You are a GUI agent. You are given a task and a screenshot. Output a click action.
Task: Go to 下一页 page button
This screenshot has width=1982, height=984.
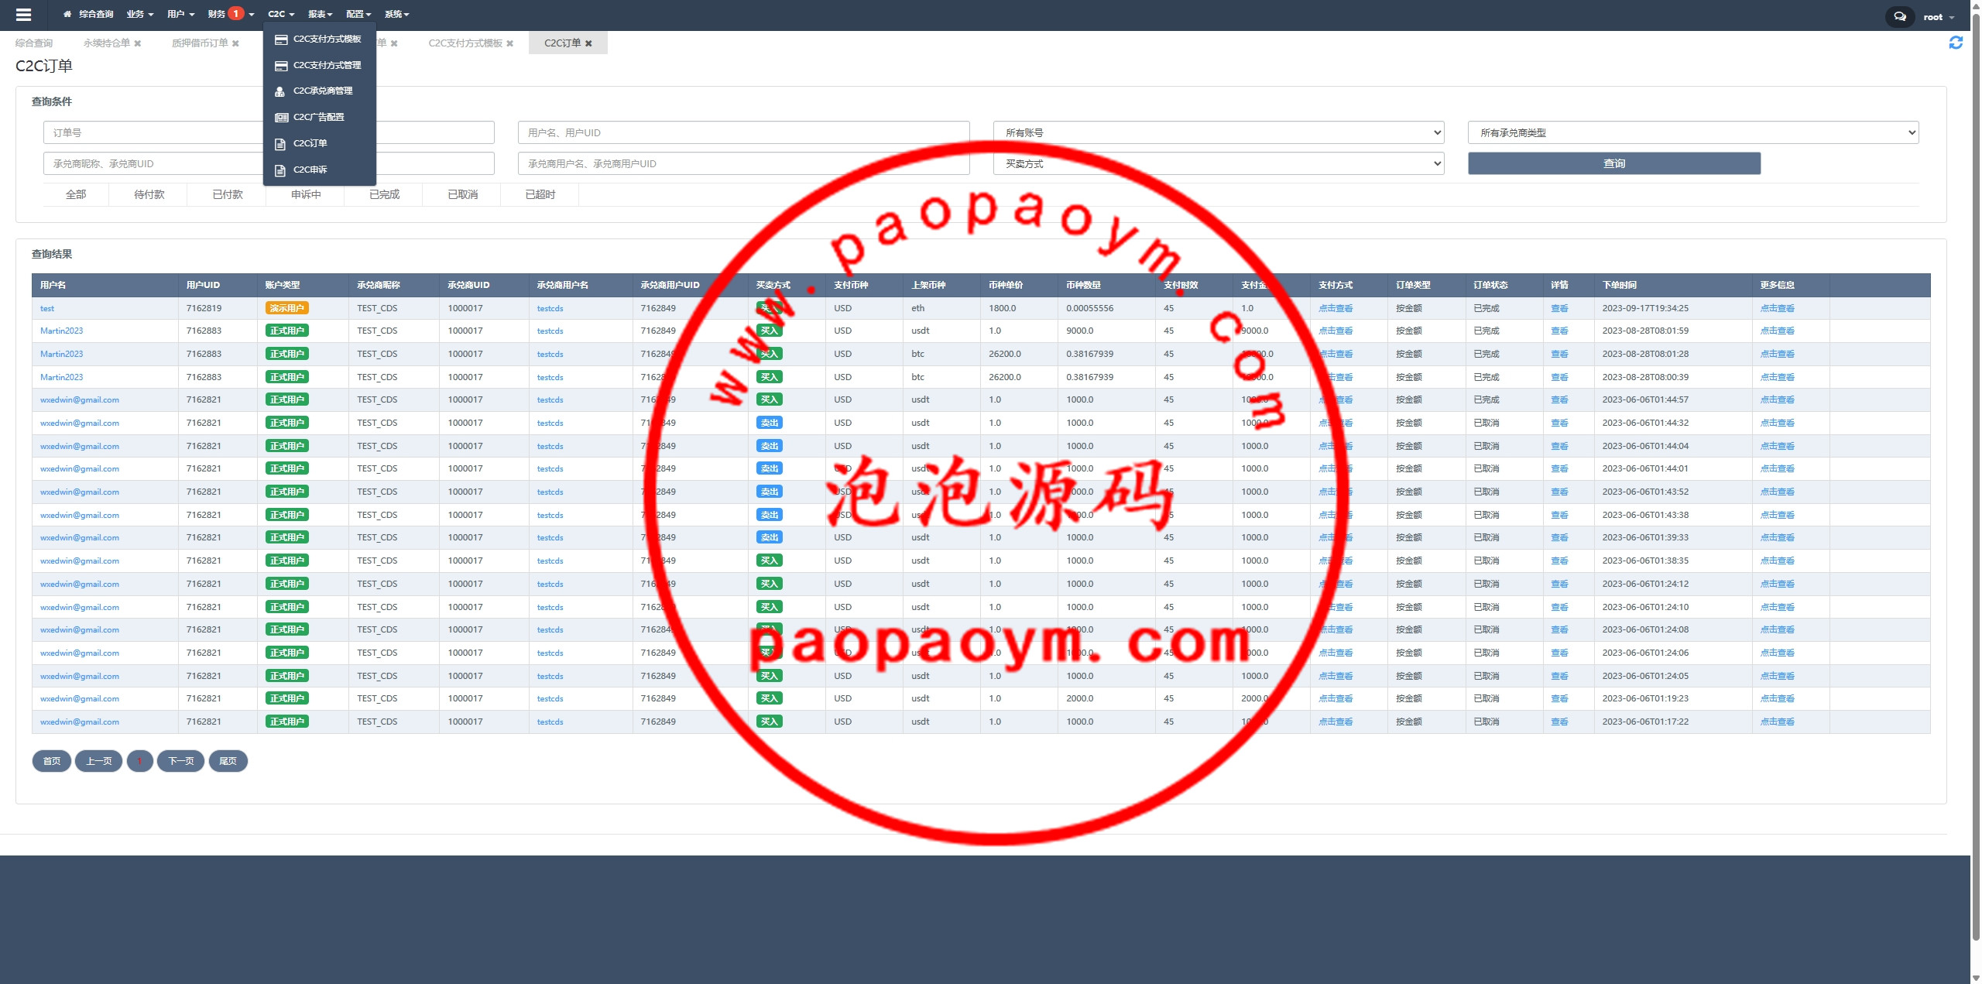pos(181,761)
